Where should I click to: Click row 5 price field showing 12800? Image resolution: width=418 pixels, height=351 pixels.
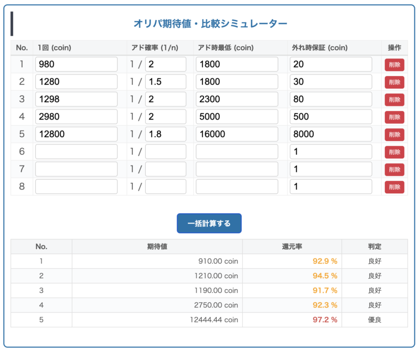tap(76, 135)
